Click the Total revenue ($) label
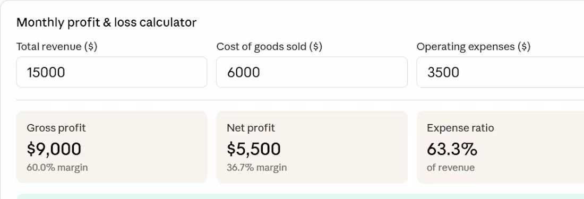The height and width of the screenshot is (199, 584). tap(57, 47)
